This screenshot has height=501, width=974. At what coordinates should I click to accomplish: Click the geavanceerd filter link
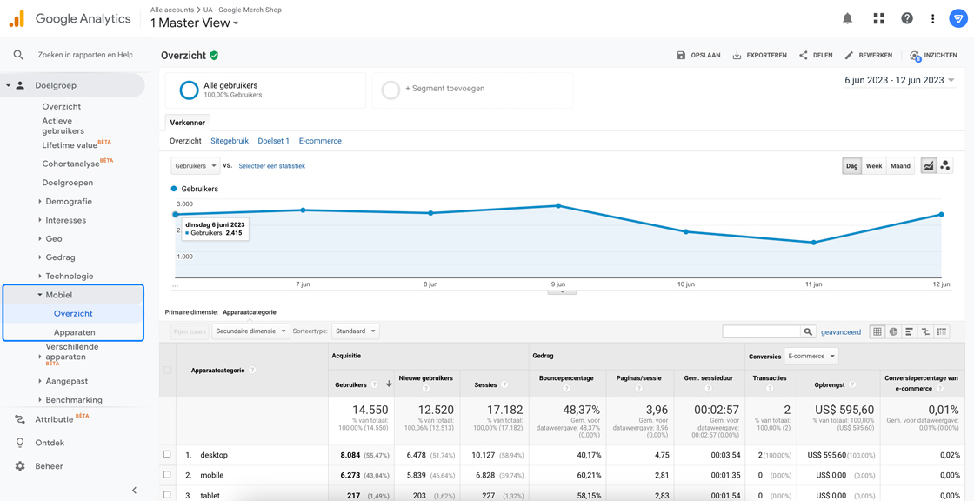tap(841, 331)
